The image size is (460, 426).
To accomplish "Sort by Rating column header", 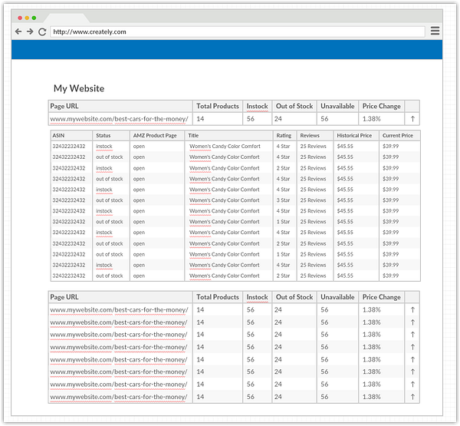I will tap(284, 135).
